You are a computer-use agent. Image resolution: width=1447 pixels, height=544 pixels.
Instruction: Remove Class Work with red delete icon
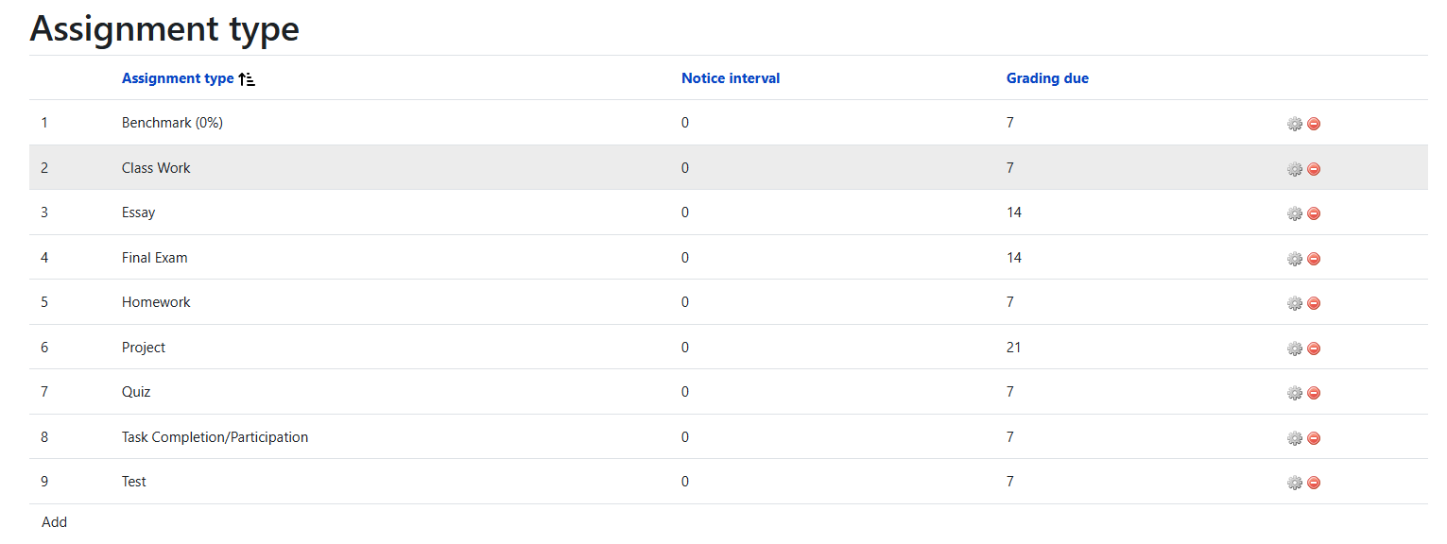1314,169
